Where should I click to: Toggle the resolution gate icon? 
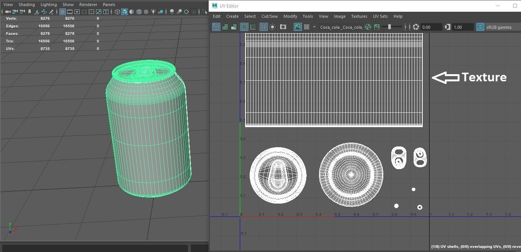pos(77,12)
